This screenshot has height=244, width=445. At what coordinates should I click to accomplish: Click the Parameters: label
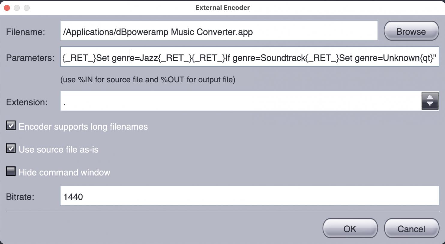pyautogui.click(x=30, y=58)
